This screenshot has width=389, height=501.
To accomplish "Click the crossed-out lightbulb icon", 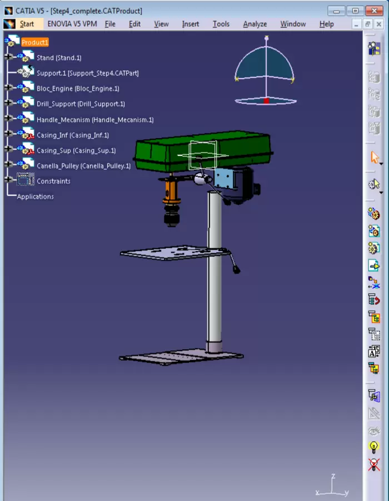I will (373, 465).
